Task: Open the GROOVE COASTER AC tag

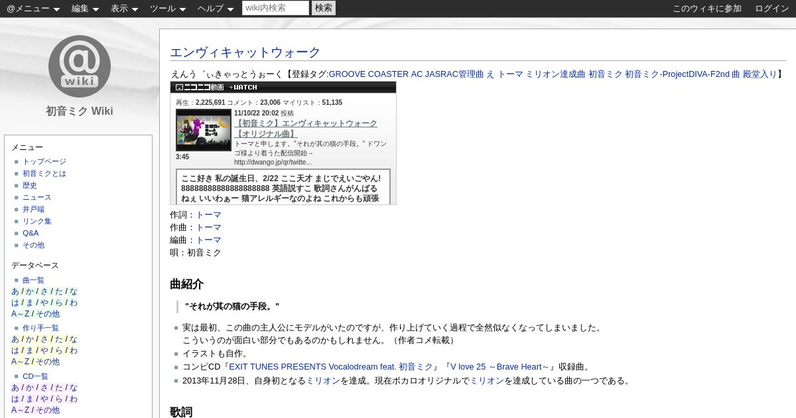Action: click(375, 74)
